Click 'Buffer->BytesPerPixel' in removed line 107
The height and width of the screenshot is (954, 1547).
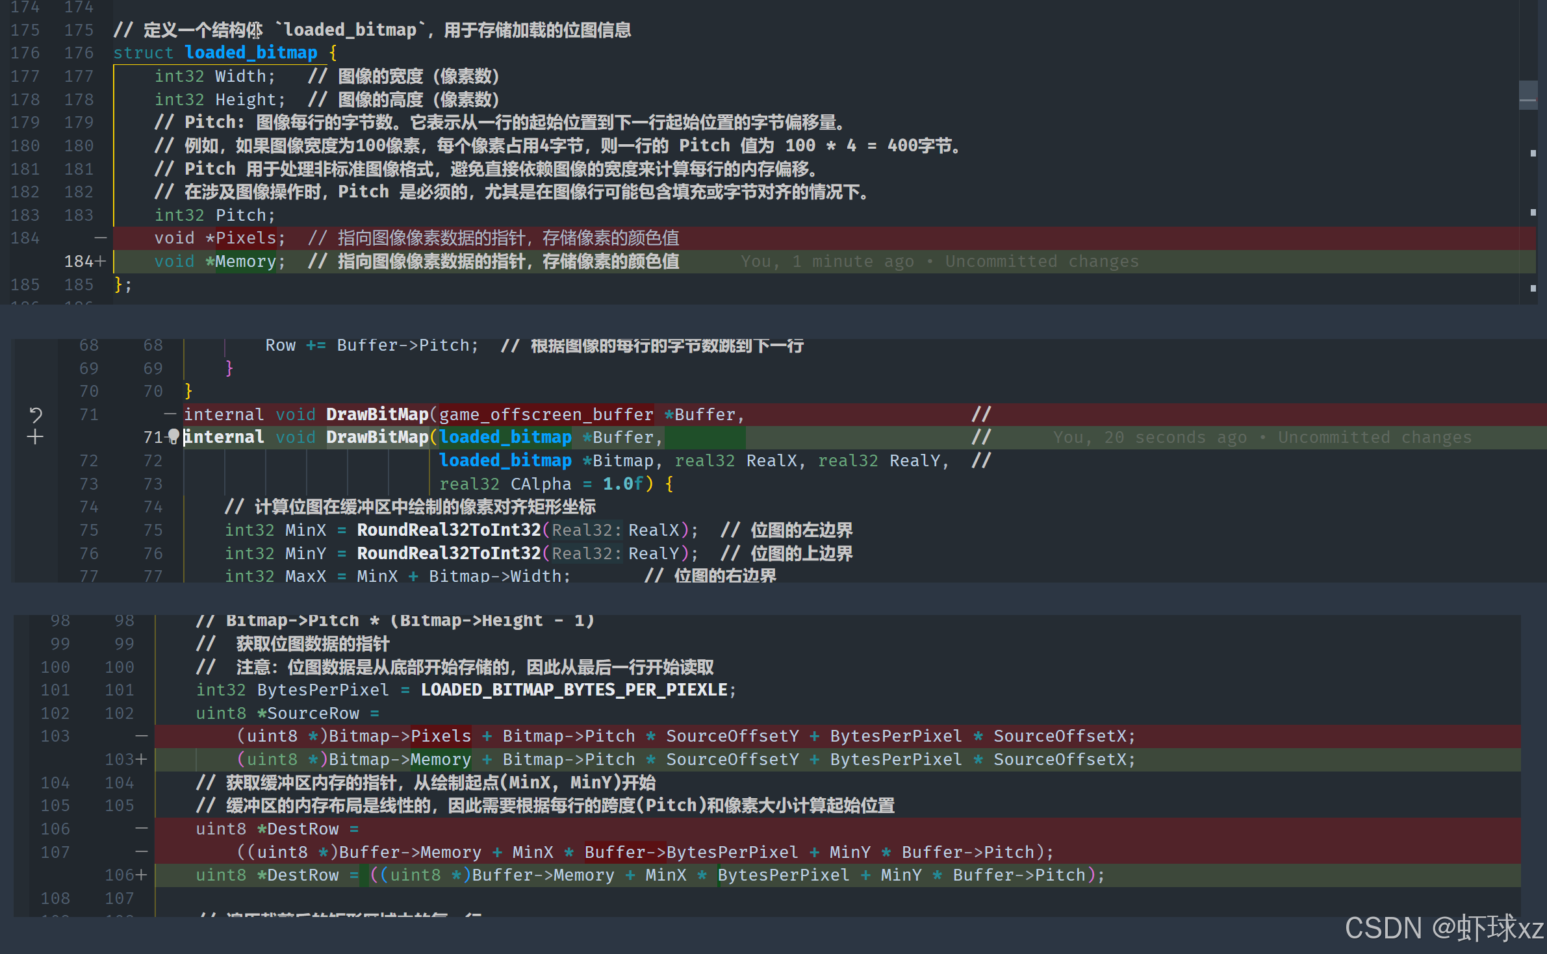691,852
